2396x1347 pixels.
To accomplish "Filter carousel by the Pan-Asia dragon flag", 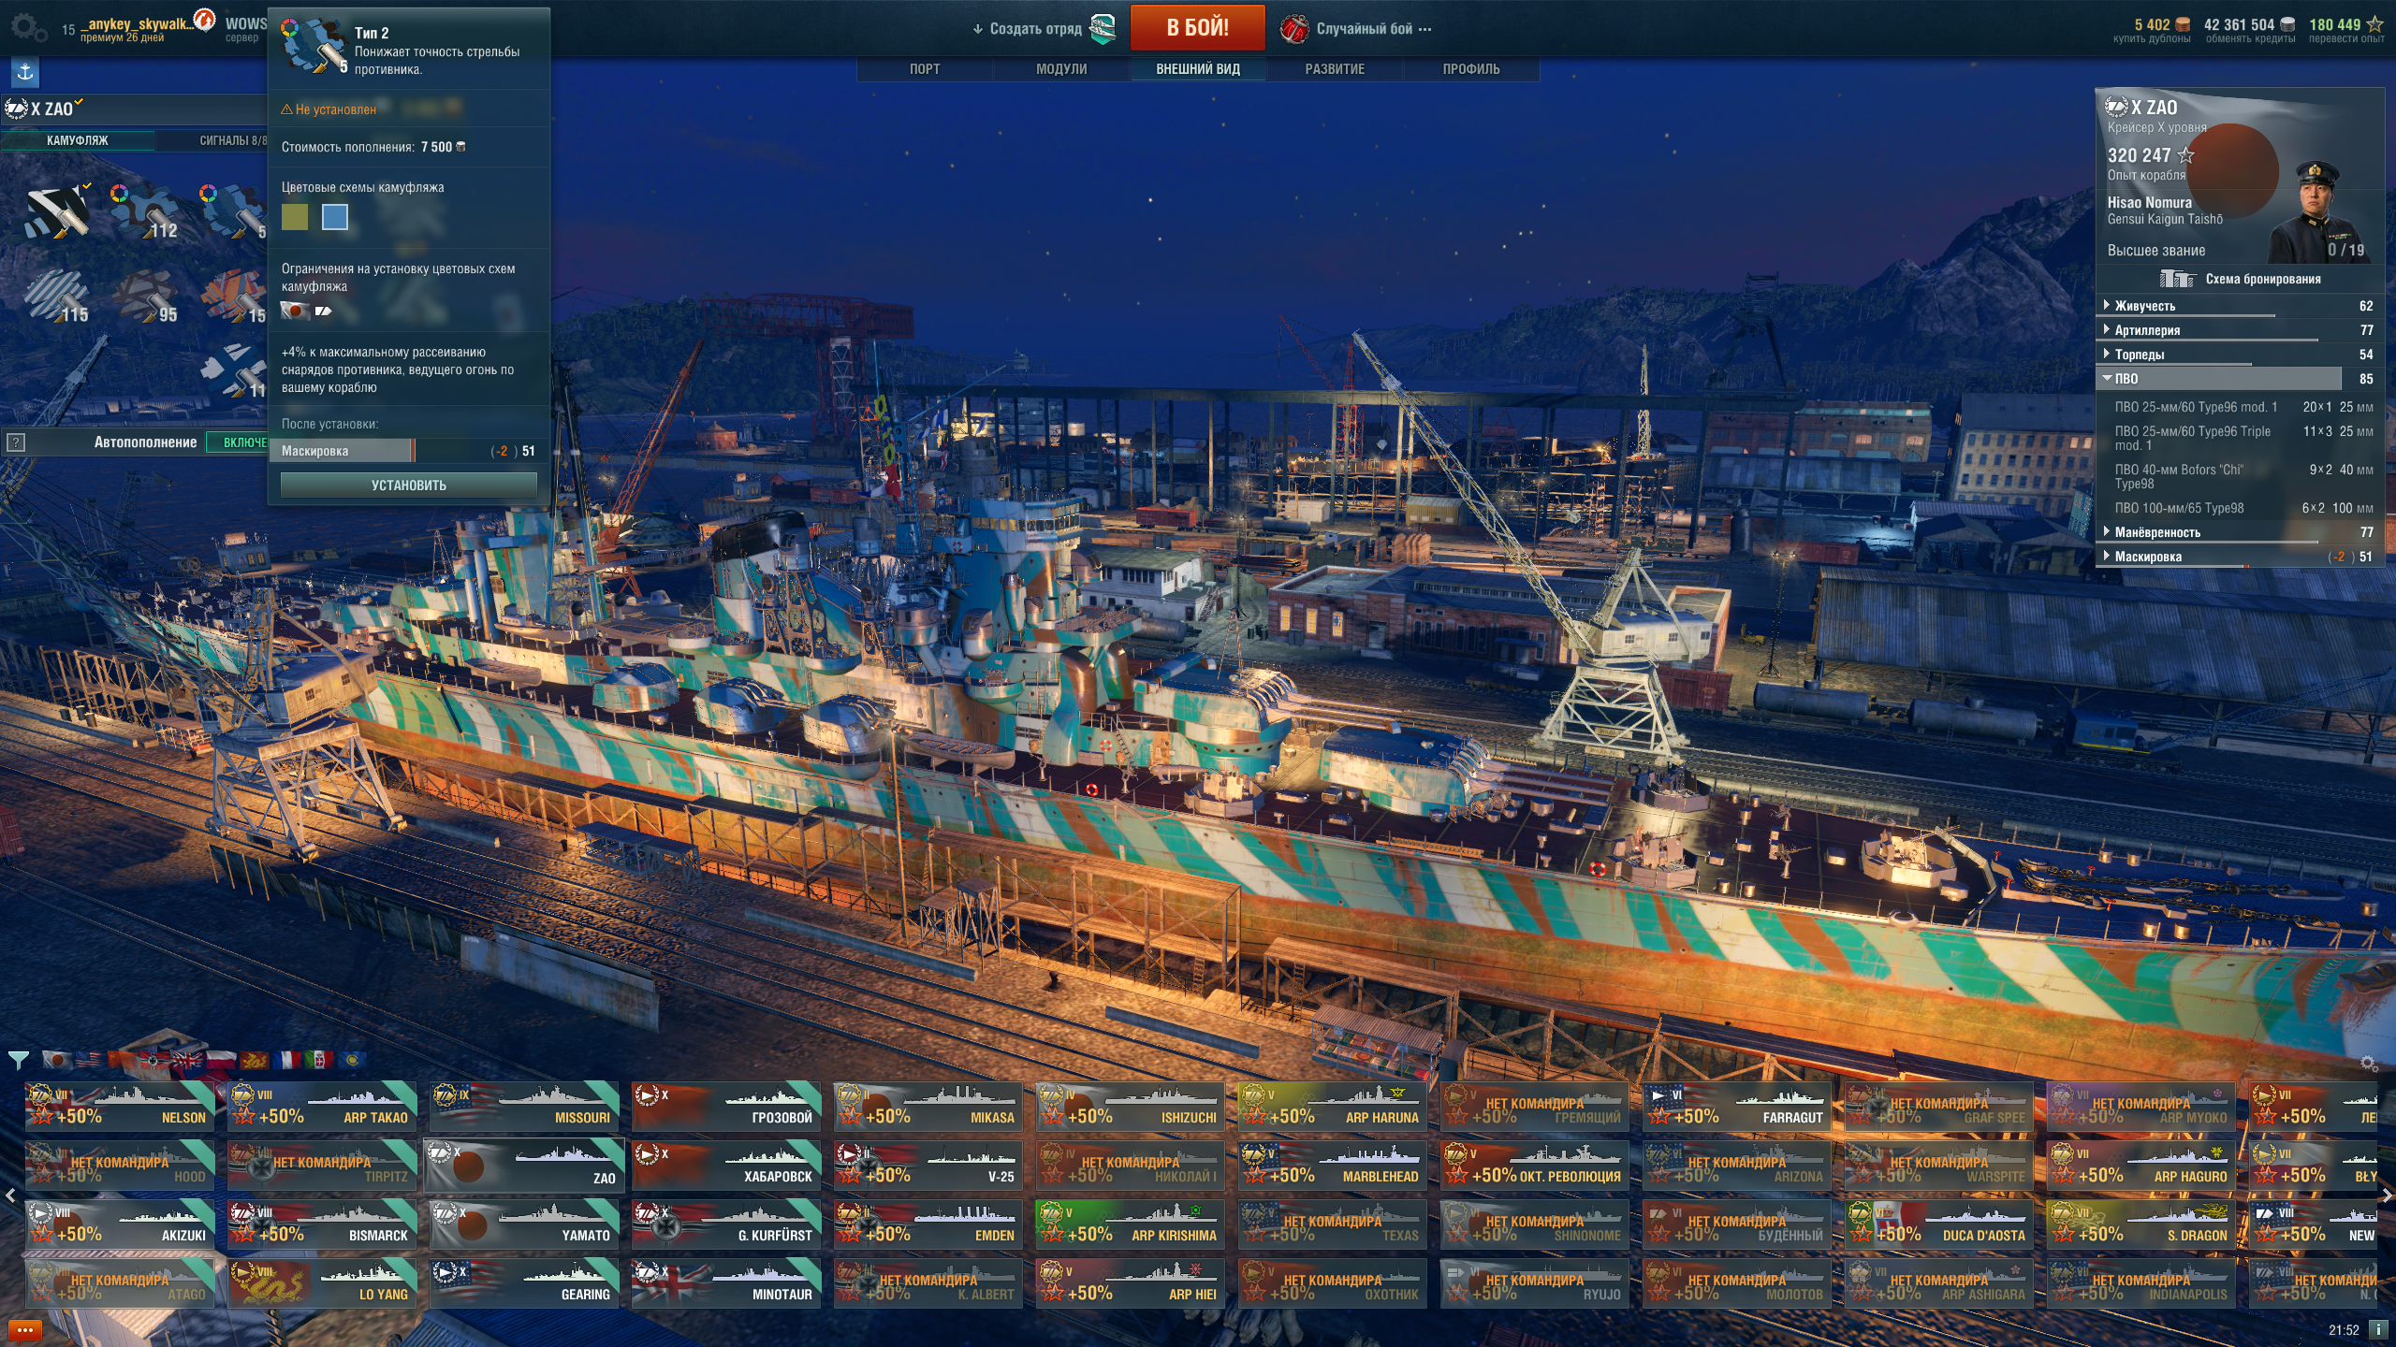I will click(x=255, y=1060).
